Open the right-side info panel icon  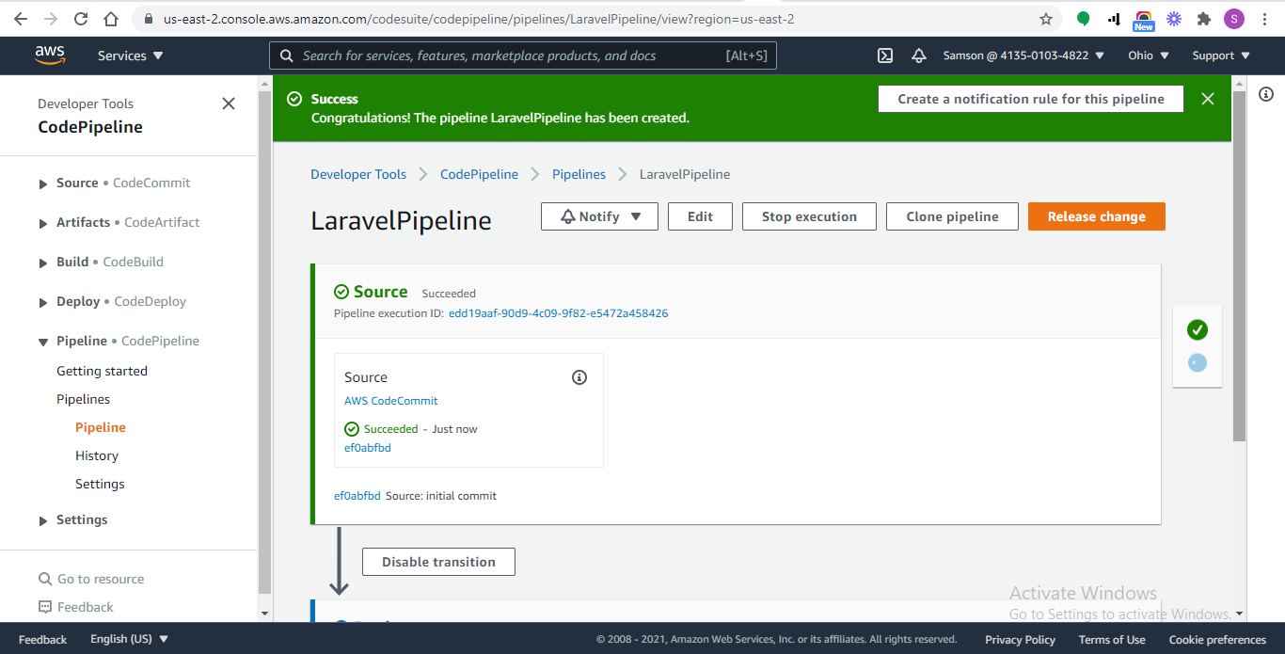(x=1266, y=94)
